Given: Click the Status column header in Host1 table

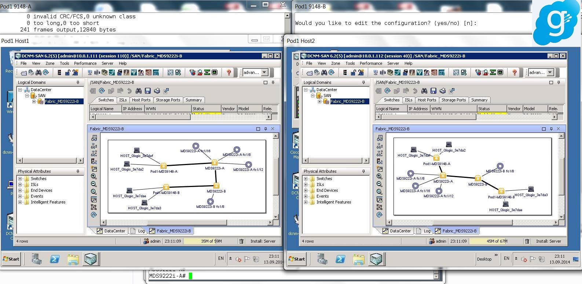Looking at the screenshot, I should (x=206, y=109).
